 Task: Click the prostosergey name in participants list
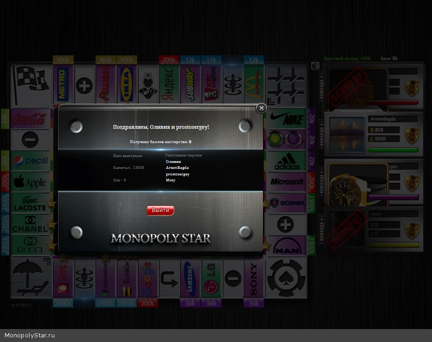[177, 174]
